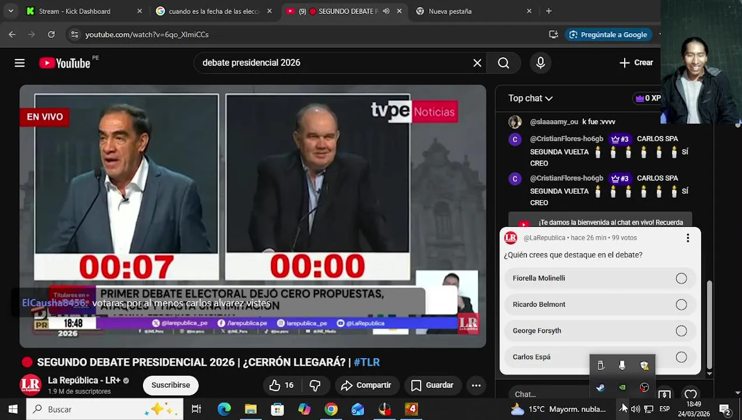Click the heart reaction in chat
The width and height of the screenshot is (742, 420).
691,394
